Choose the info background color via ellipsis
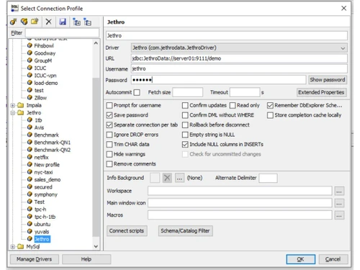 point(179,178)
